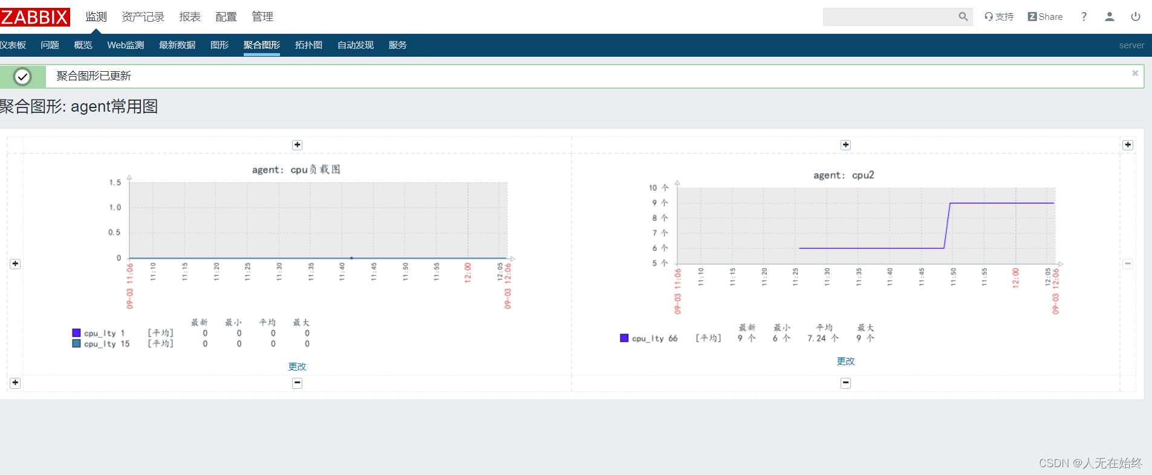This screenshot has width=1152, height=475.
Task: Click the ZABBIX logo
Action: coord(35,17)
